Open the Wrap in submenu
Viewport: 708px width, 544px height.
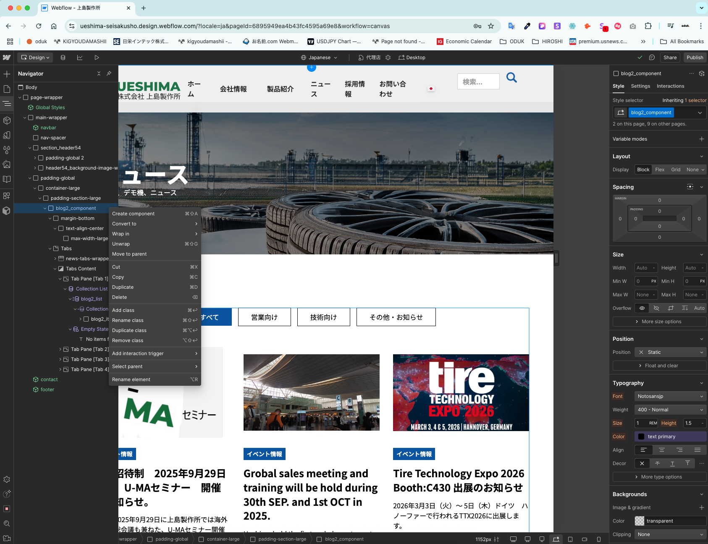click(x=155, y=234)
